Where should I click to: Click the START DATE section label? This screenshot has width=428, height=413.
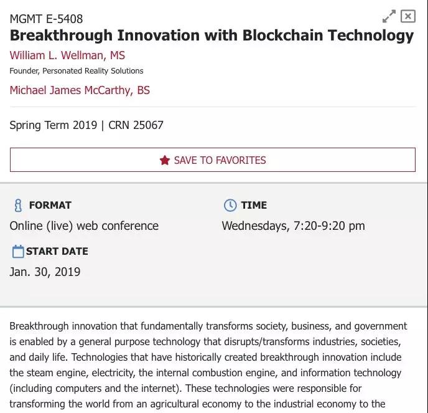(x=57, y=251)
